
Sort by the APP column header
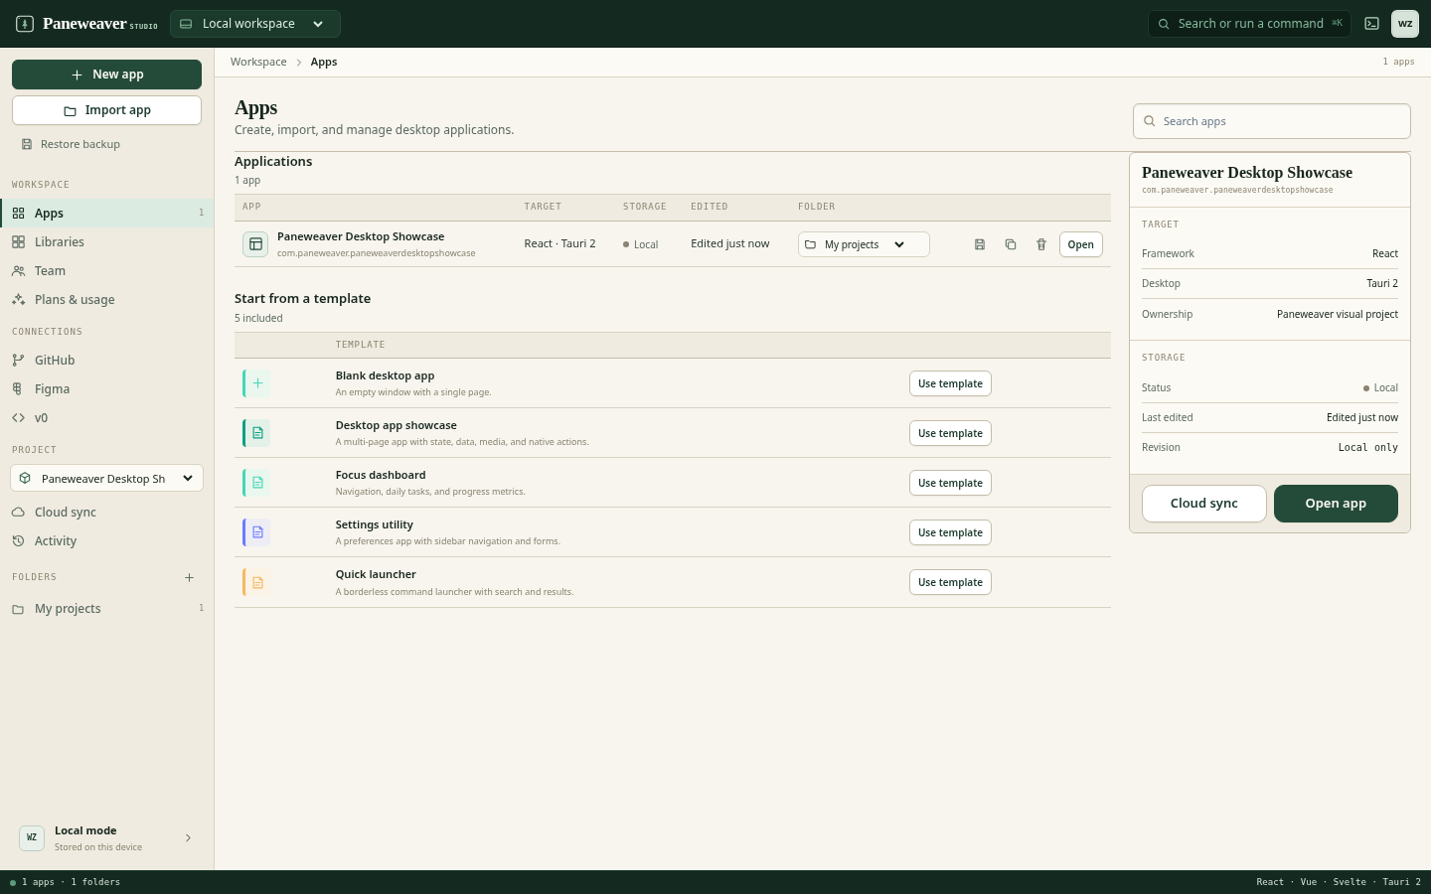tap(251, 207)
